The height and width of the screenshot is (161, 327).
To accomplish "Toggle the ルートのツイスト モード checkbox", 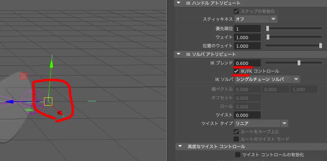I will point(236,139).
